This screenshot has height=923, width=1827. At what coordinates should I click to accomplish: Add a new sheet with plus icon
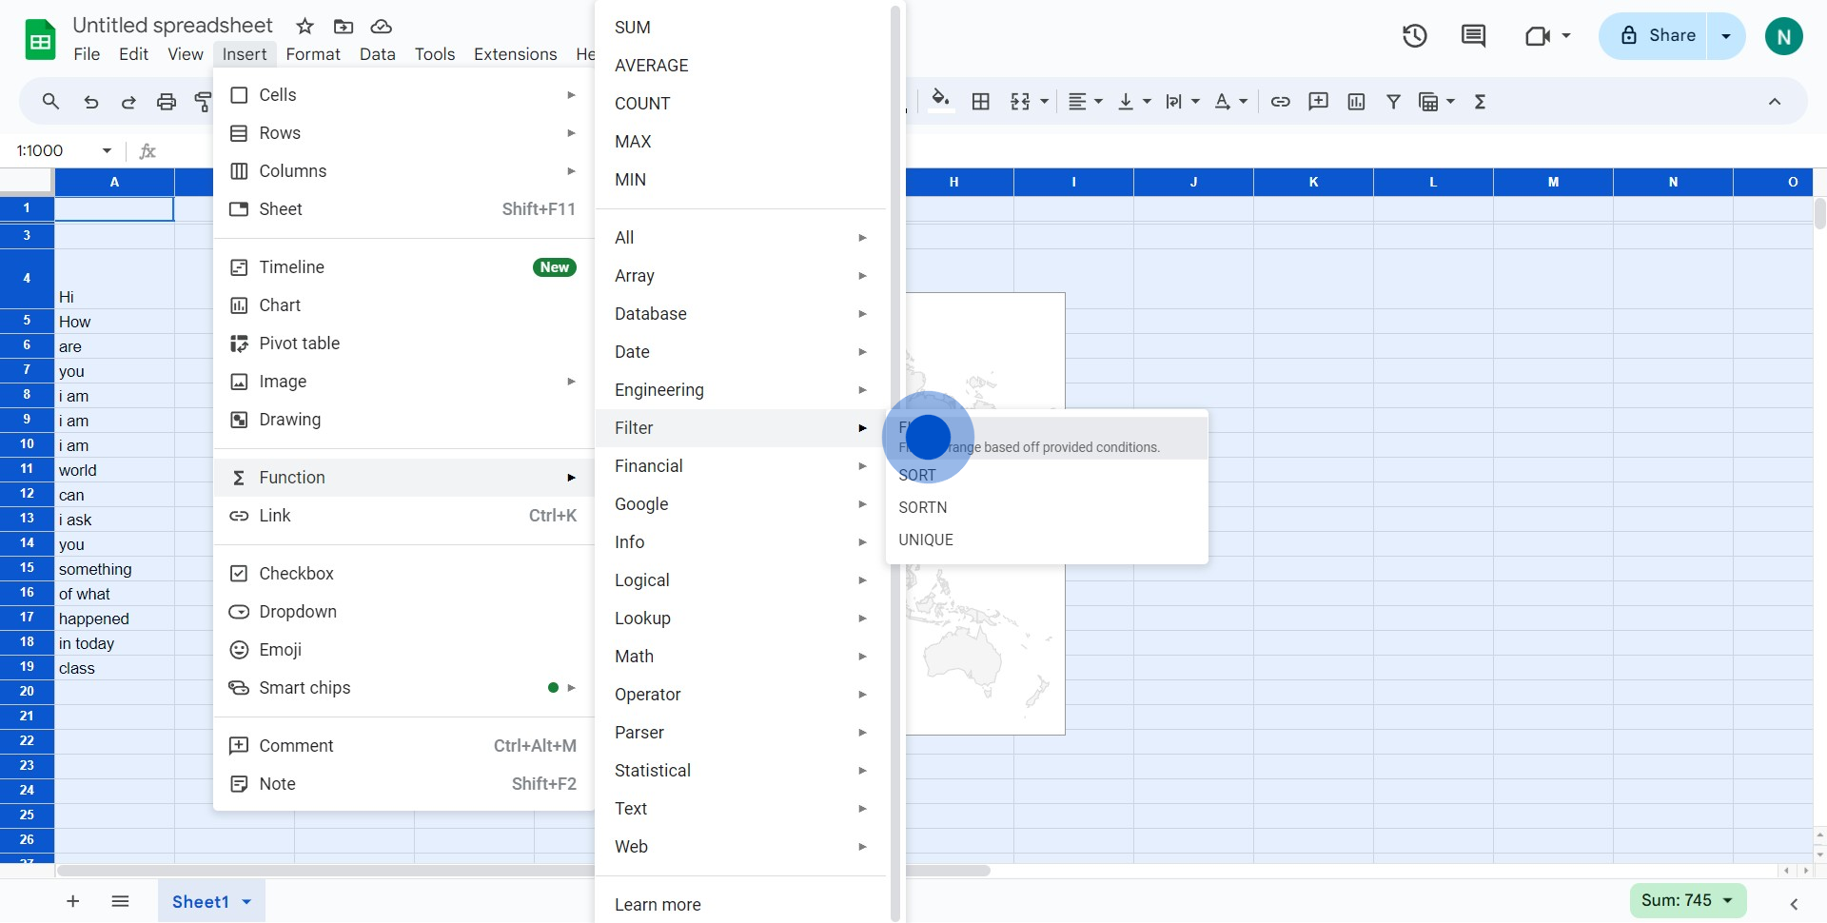tap(72, 901)
